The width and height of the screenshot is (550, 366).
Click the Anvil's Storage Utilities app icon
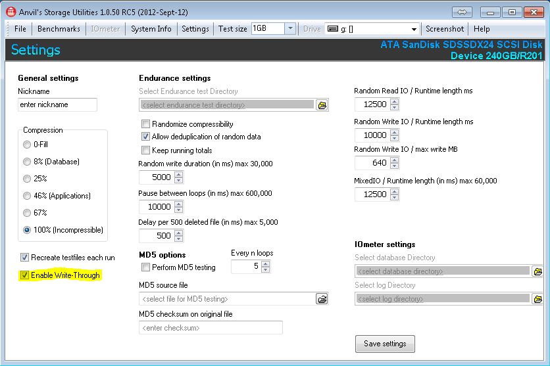[x=11, y=12]
